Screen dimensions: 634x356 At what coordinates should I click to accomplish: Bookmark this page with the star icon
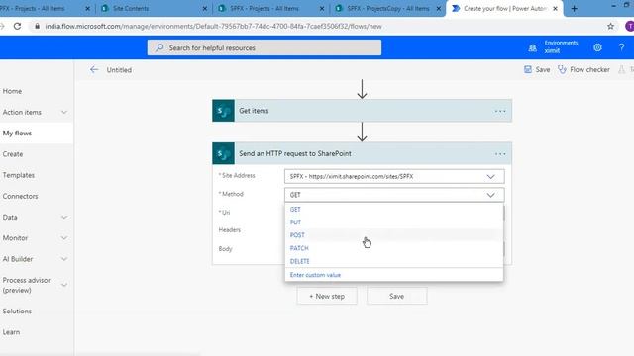click(610, 27)
